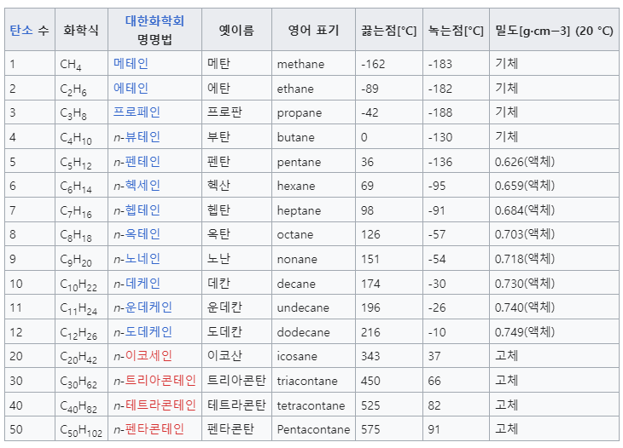Screen dimensions: 623x448
Task: Select the word propane
Action: tap(300, 113)
